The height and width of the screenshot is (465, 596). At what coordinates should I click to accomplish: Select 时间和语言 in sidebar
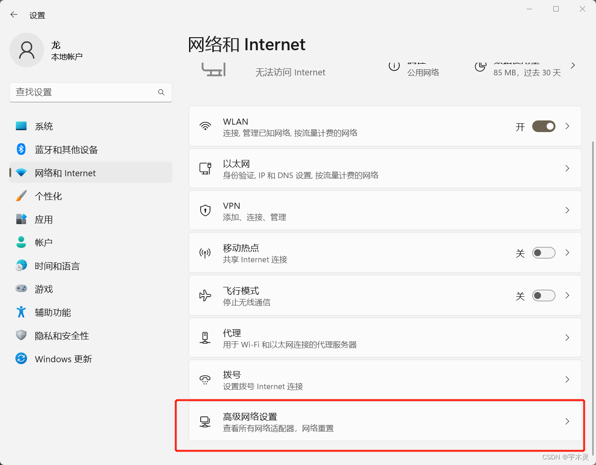click(91, 266)
